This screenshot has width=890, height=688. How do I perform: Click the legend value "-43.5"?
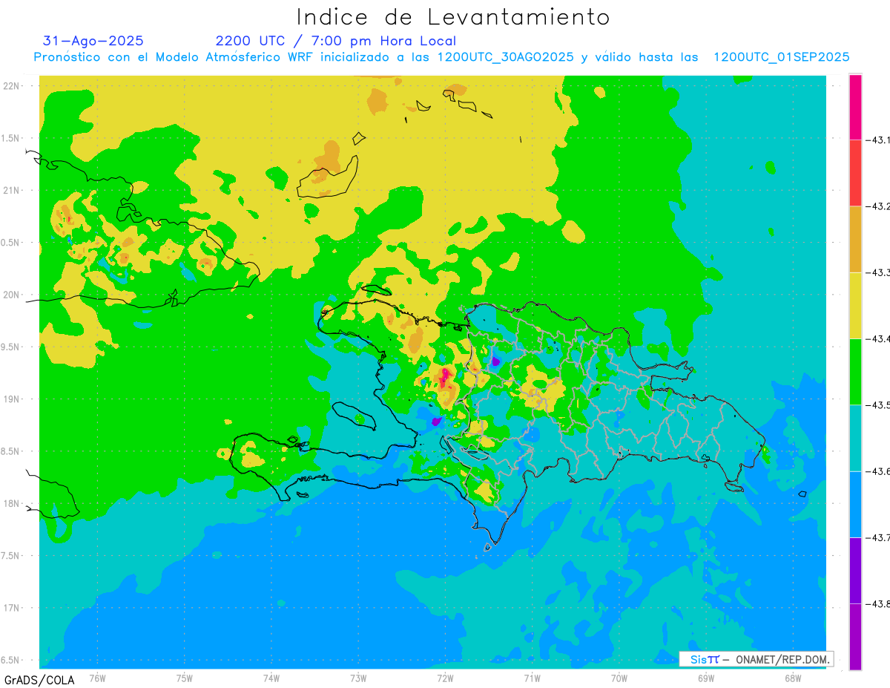[x=879, y=404]
